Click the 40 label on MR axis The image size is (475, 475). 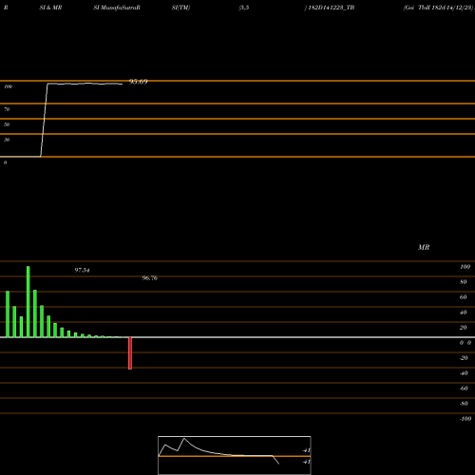click(x=464, y=313)
